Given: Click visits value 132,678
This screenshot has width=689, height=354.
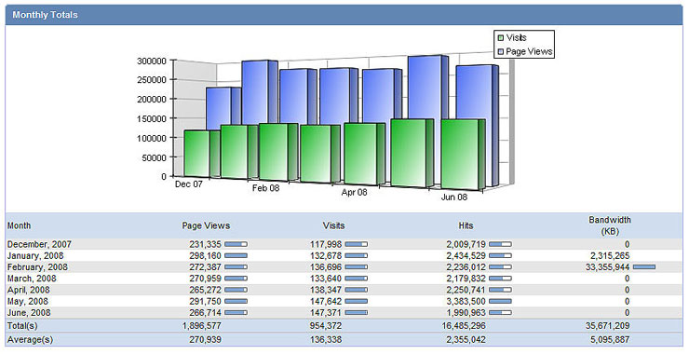Looking at the screenshot, I should tap(326, 255).
